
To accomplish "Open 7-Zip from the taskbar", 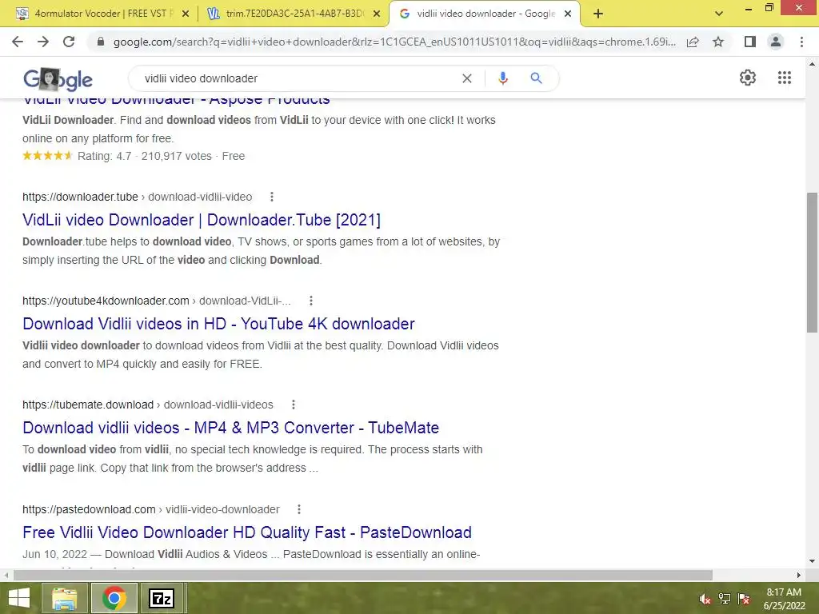I will [x=162, y=598].
